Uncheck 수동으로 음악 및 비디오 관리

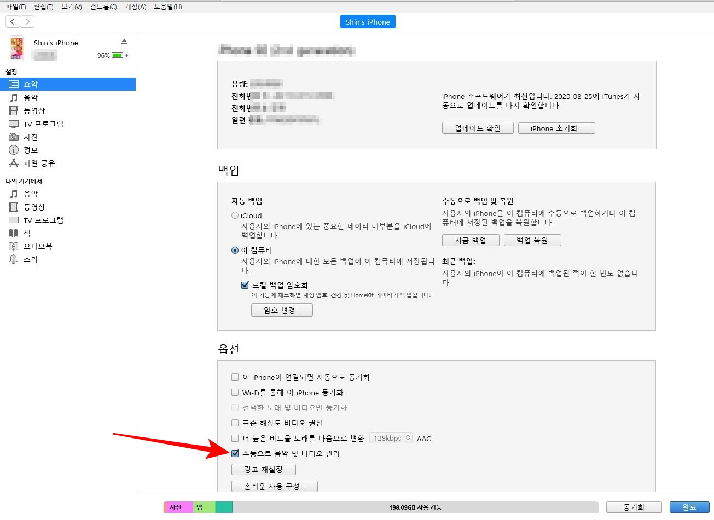(x=235, y=453)
